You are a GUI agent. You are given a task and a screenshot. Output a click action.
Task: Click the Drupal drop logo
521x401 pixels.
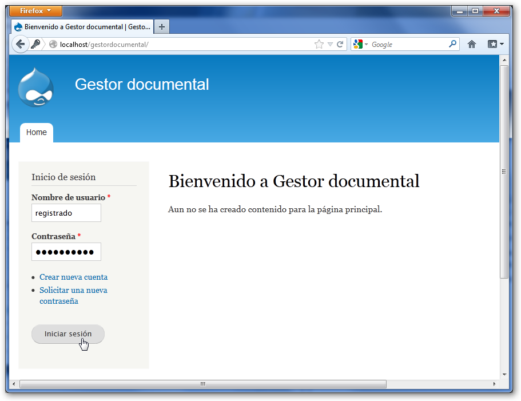tap(35, 88)
